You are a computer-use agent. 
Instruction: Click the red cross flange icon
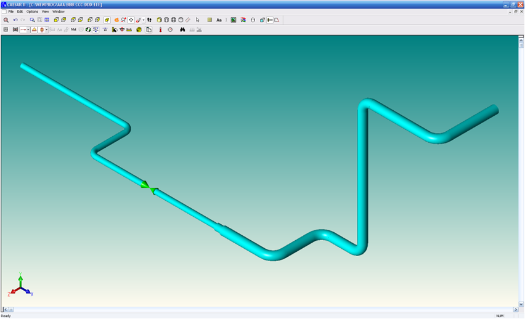[x=122, y=30]
